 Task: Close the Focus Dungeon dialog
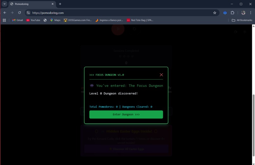tap(161, 75)
